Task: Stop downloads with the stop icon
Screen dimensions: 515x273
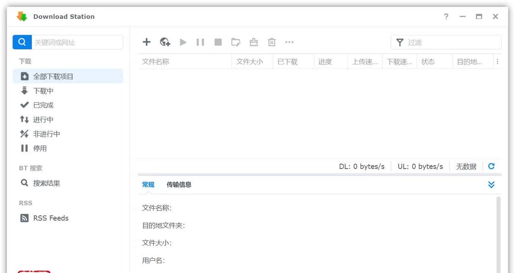Action: coord(218,42)
